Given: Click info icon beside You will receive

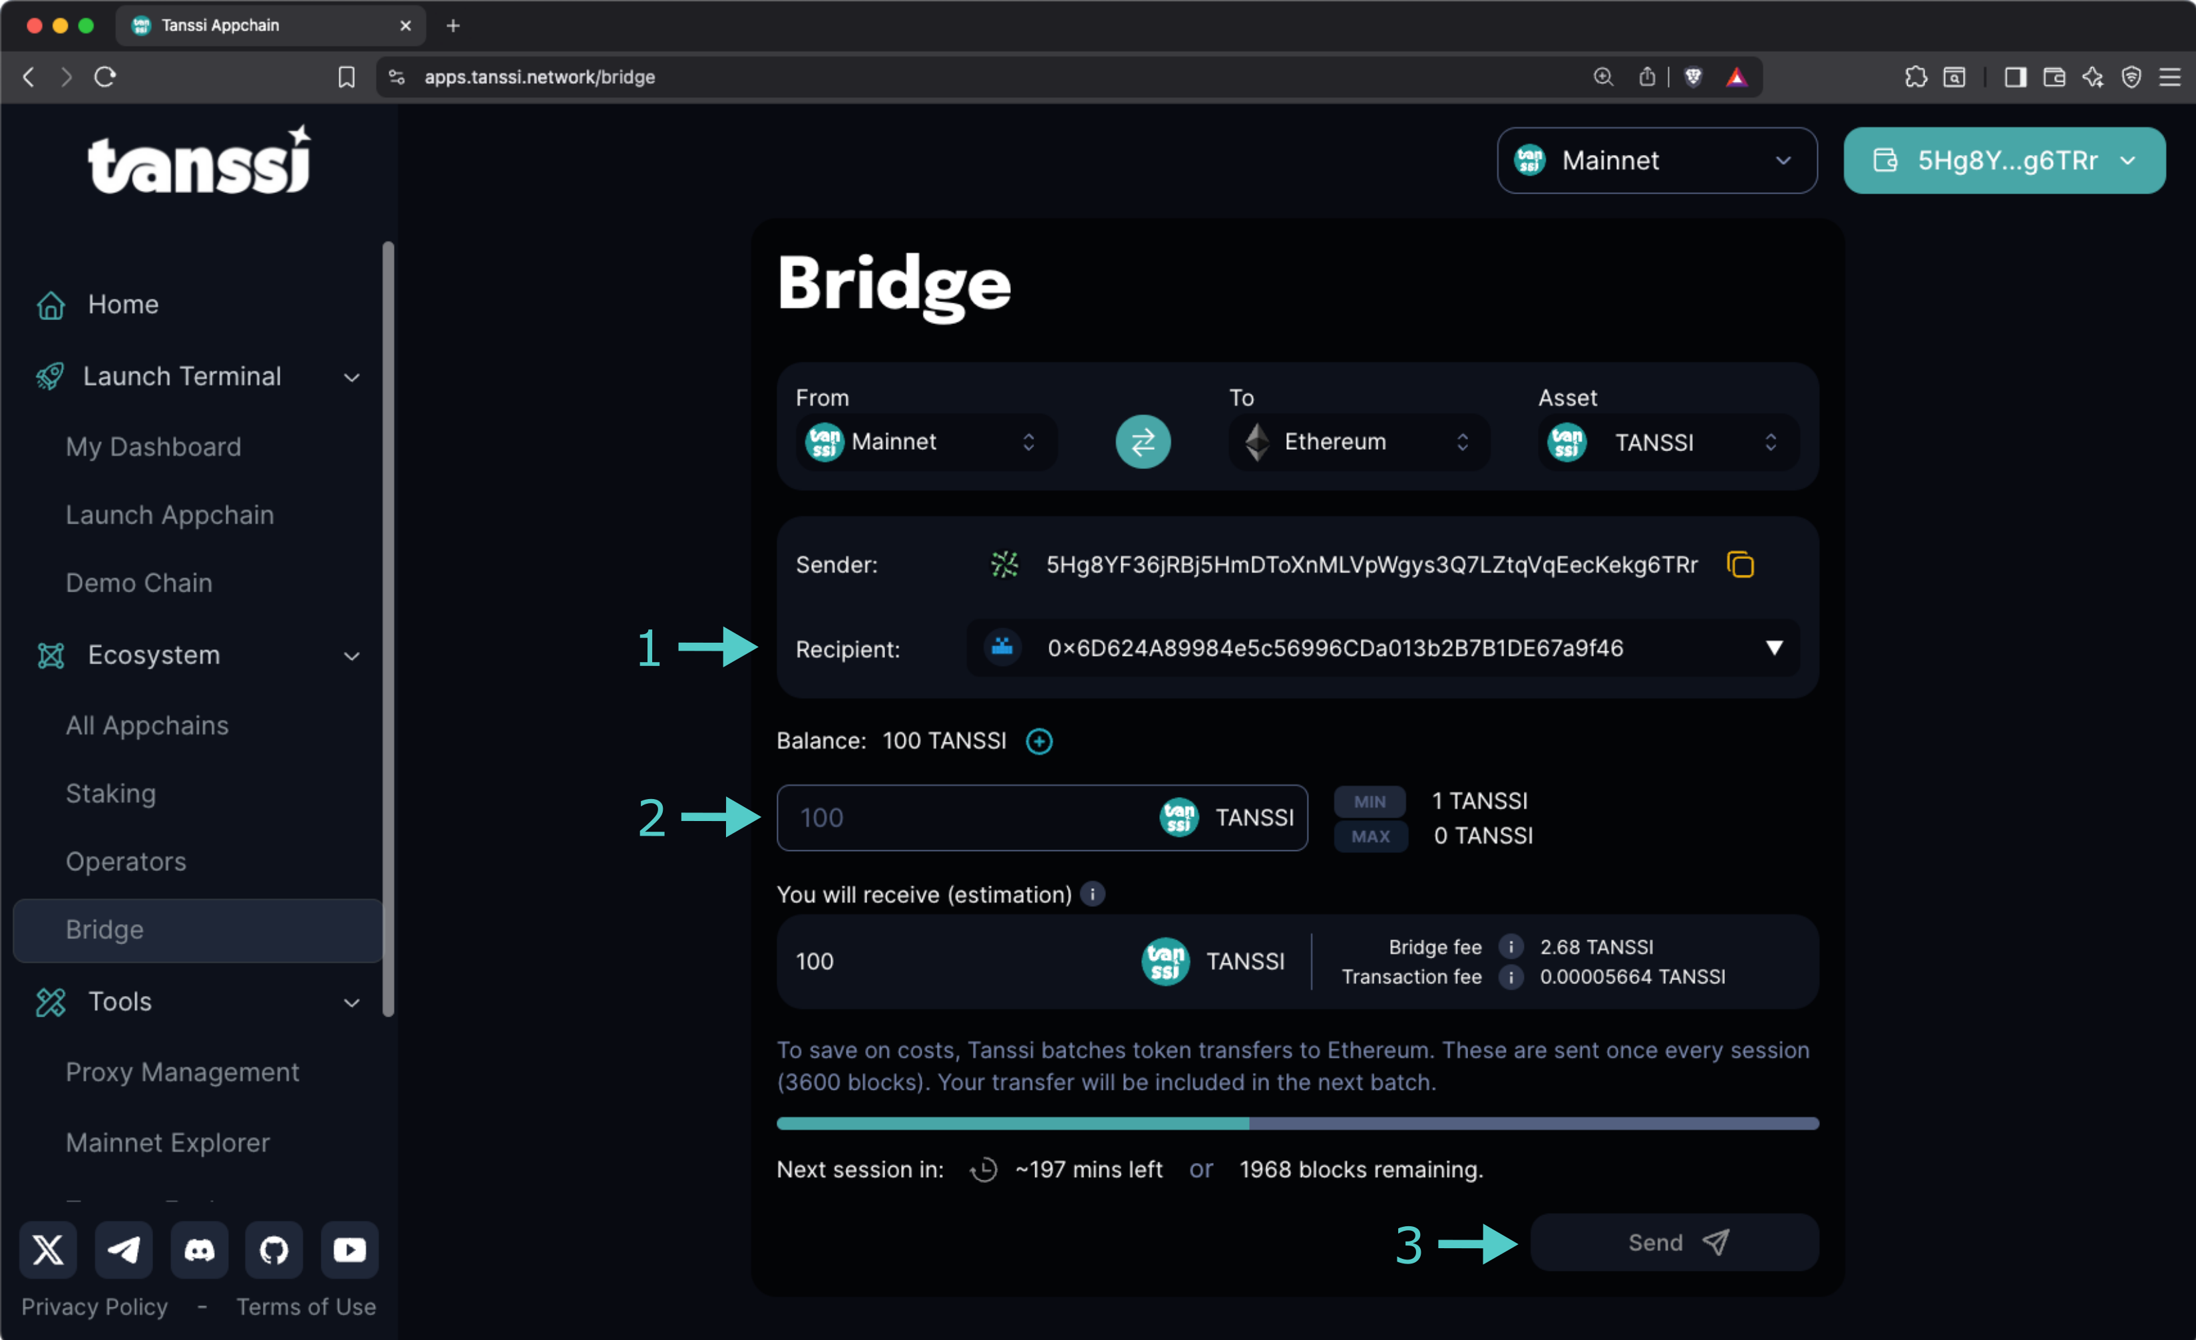Looking at the screenshot, I should pyautogui.click(x=1092, y=894).
